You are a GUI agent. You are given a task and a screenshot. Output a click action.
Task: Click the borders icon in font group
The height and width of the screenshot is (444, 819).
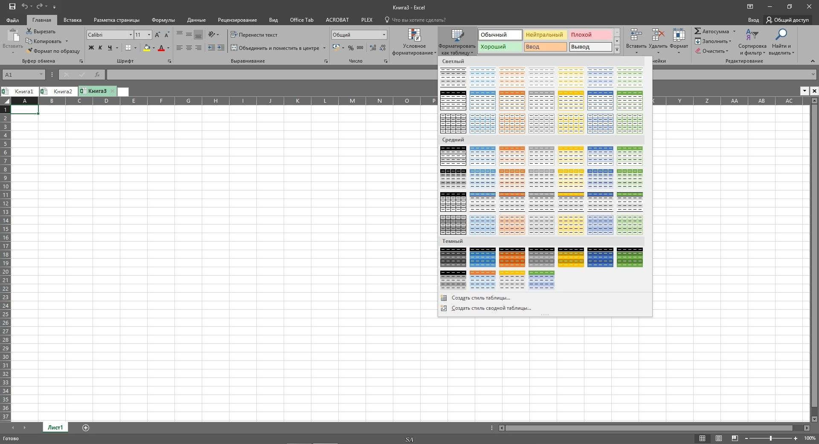tap(128, 48)
